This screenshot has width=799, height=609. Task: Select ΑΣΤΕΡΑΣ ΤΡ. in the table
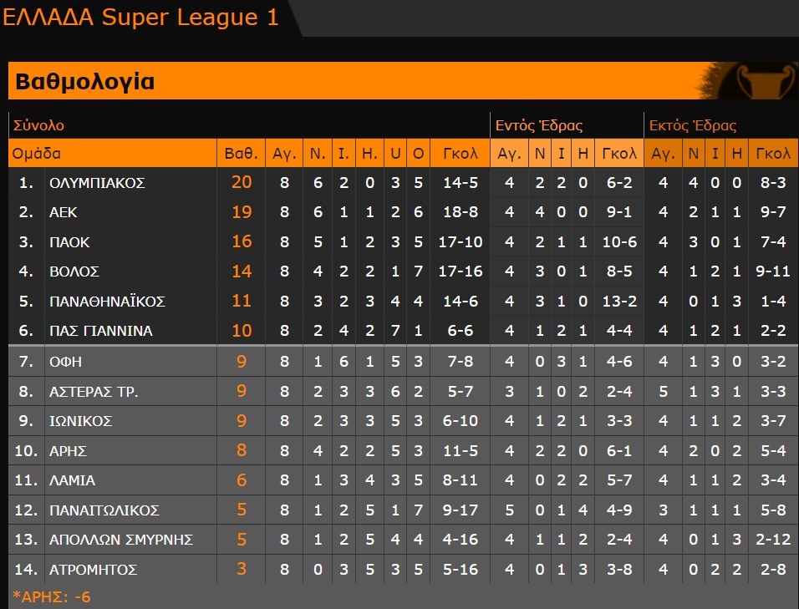pos(94,392)
